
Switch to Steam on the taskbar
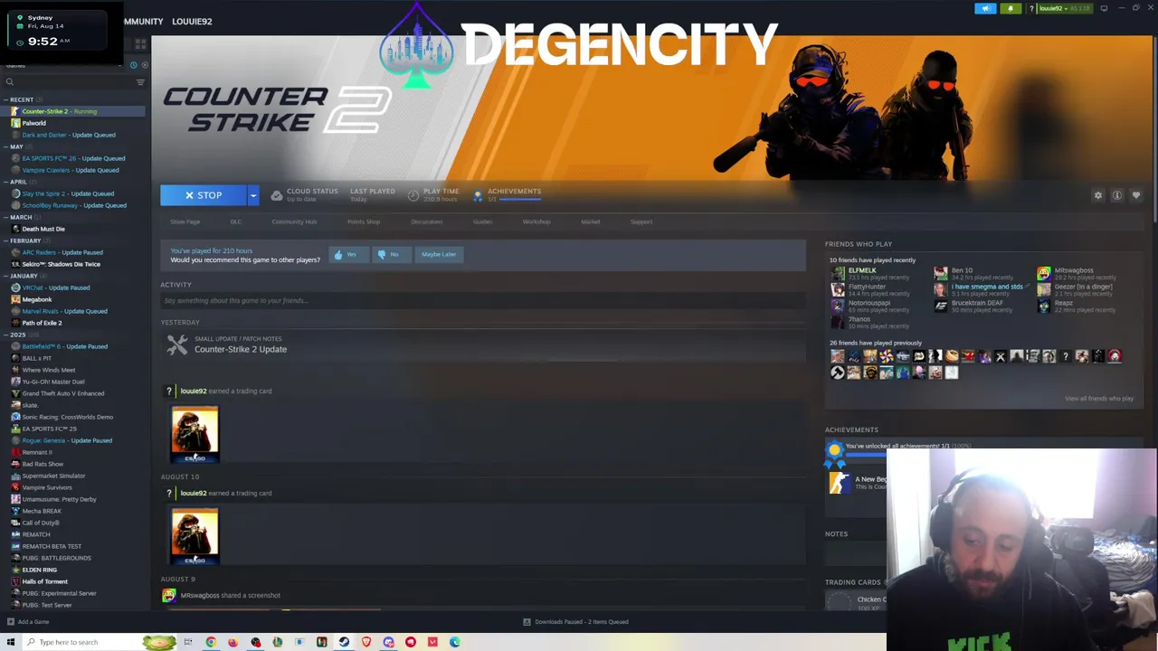344,642
